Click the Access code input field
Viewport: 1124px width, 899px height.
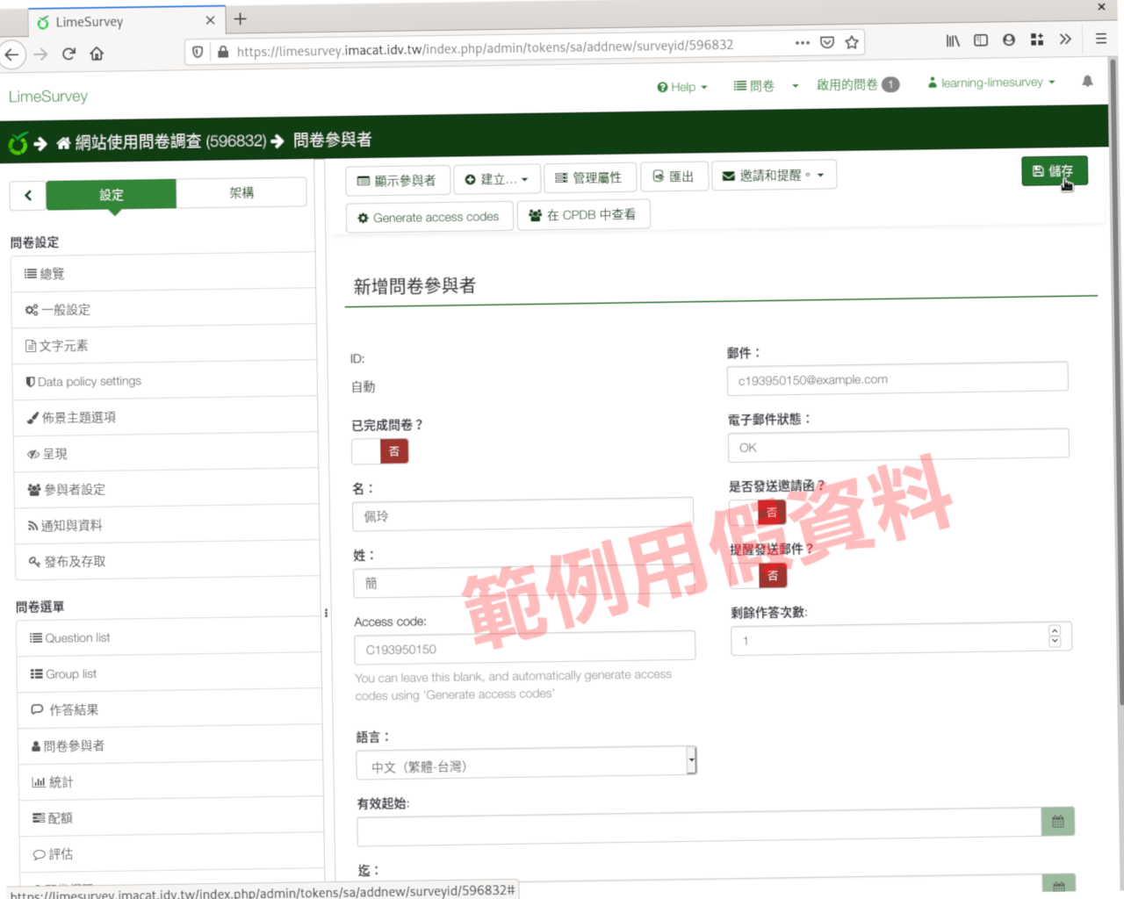point(524,647)
